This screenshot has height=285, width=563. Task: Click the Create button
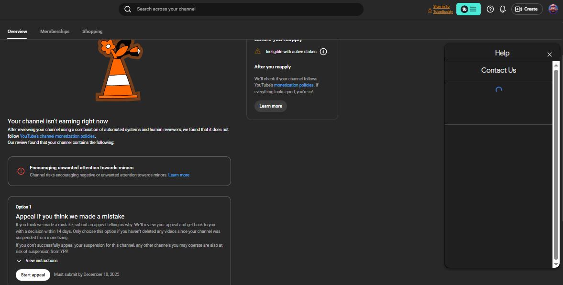(x=527, y=9)
